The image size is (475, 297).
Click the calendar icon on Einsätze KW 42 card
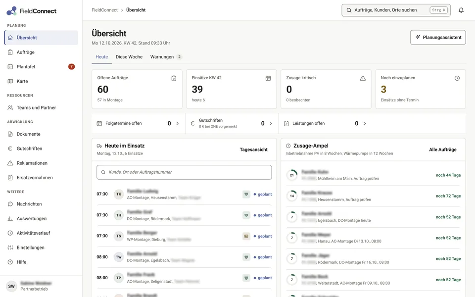268,78
